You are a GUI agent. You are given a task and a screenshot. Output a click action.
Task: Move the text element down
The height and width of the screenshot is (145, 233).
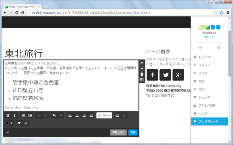click(142, 68)
